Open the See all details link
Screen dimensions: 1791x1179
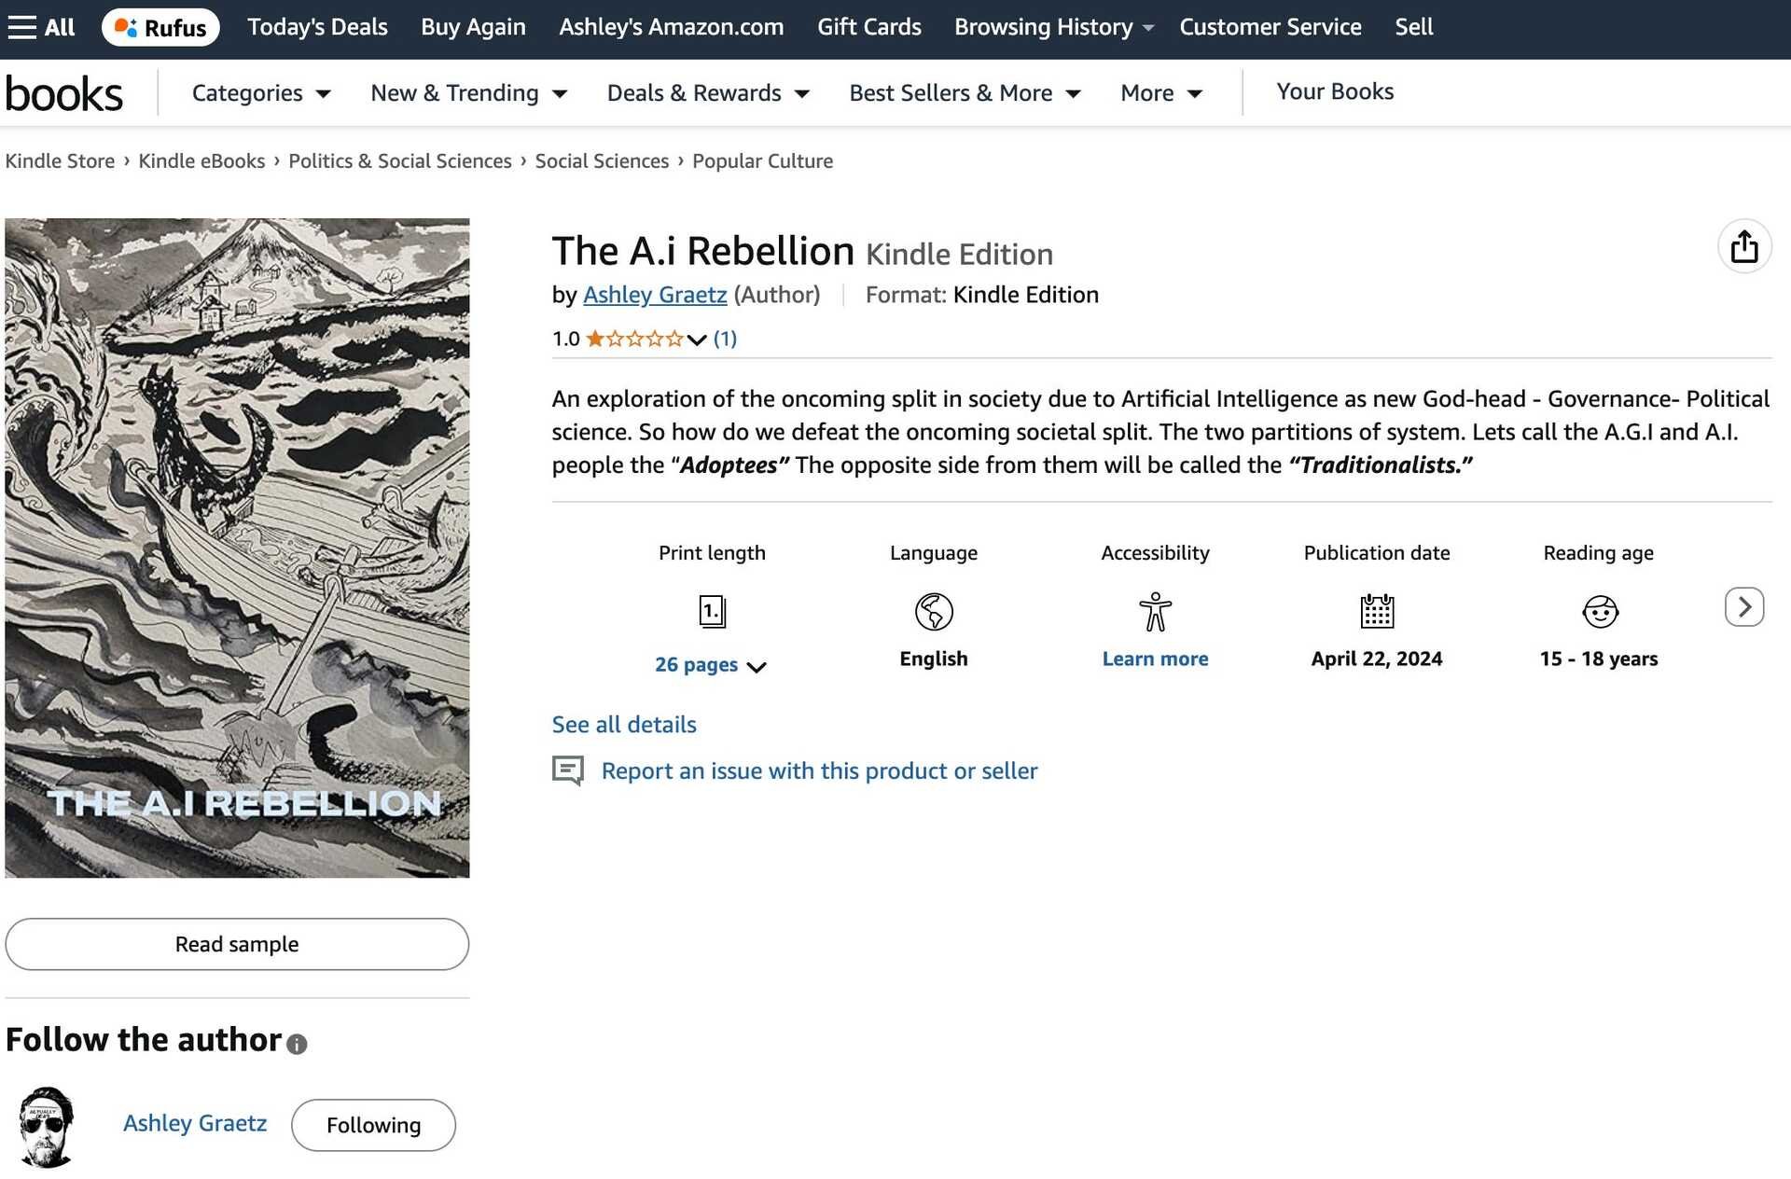(x=623, y=724)
